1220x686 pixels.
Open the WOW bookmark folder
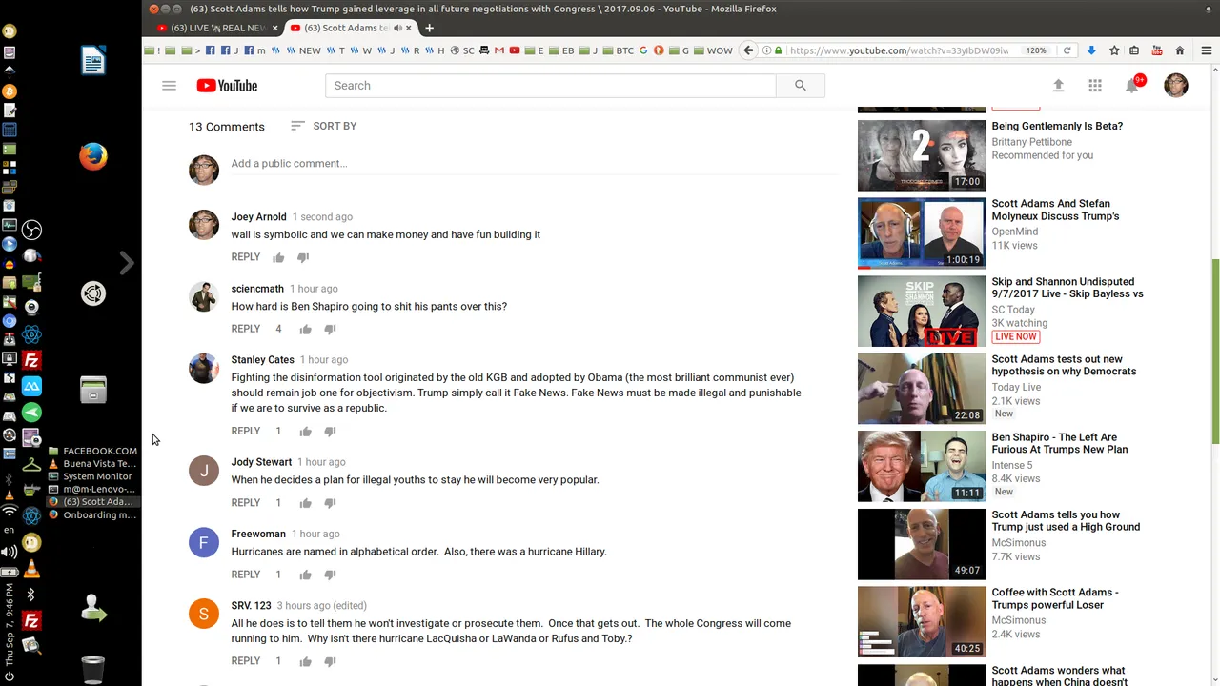714,50
